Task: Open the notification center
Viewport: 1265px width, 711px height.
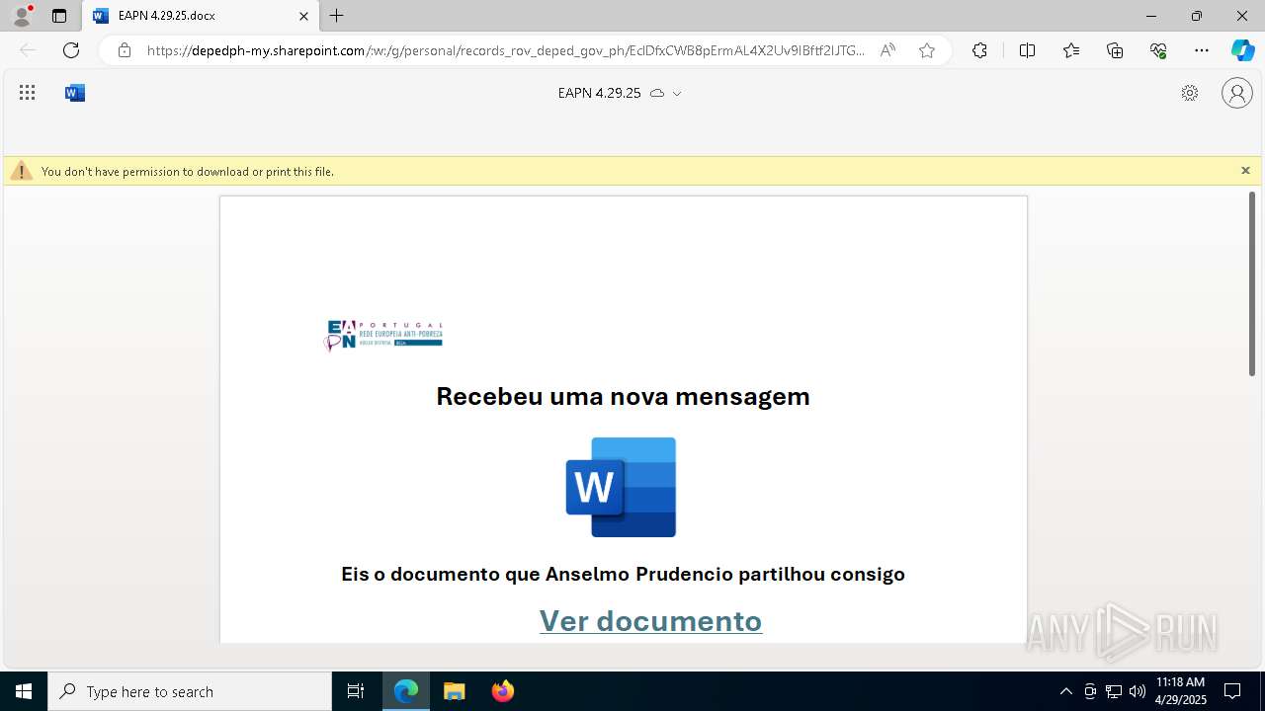Action: [x=1232, y=691]
